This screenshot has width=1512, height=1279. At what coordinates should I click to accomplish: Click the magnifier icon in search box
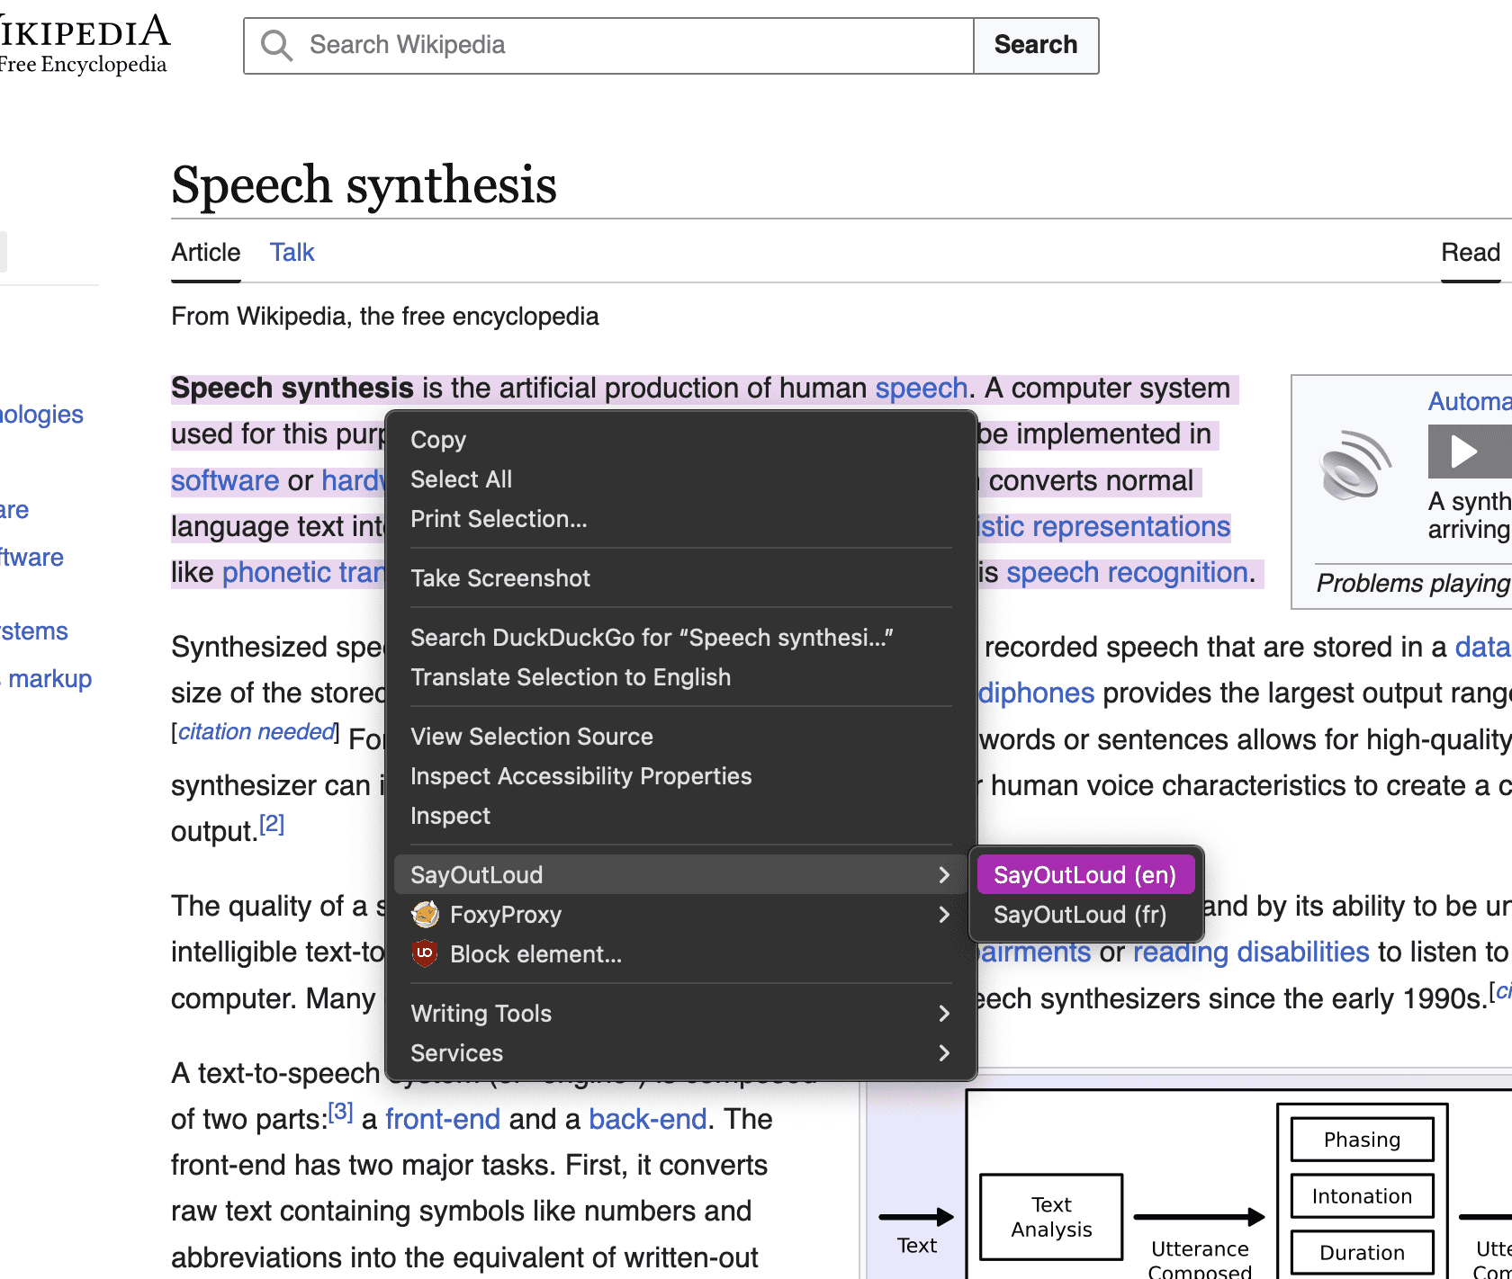click(276, 45)
